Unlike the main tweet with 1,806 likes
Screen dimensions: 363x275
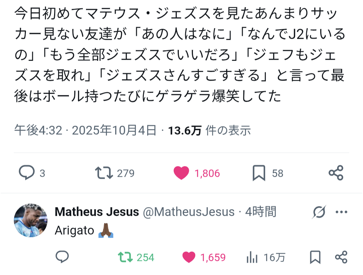click(x=182, y=173)
